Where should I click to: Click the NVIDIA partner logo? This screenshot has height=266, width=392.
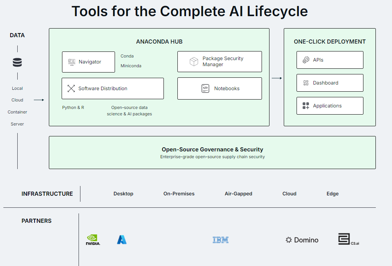tap(93, 240)
